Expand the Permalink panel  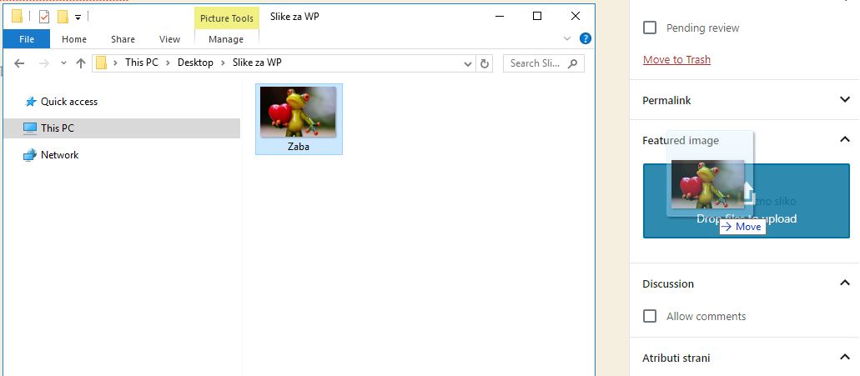tap(844, 100)
